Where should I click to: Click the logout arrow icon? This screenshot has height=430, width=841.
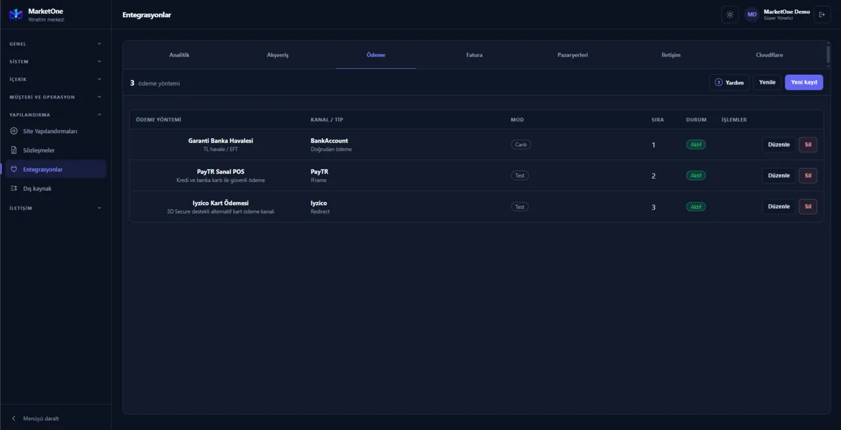click(x=822, y=14)
